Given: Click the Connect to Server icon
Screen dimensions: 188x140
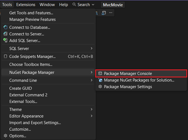Looking at the screenshot, I should point(5,34).
